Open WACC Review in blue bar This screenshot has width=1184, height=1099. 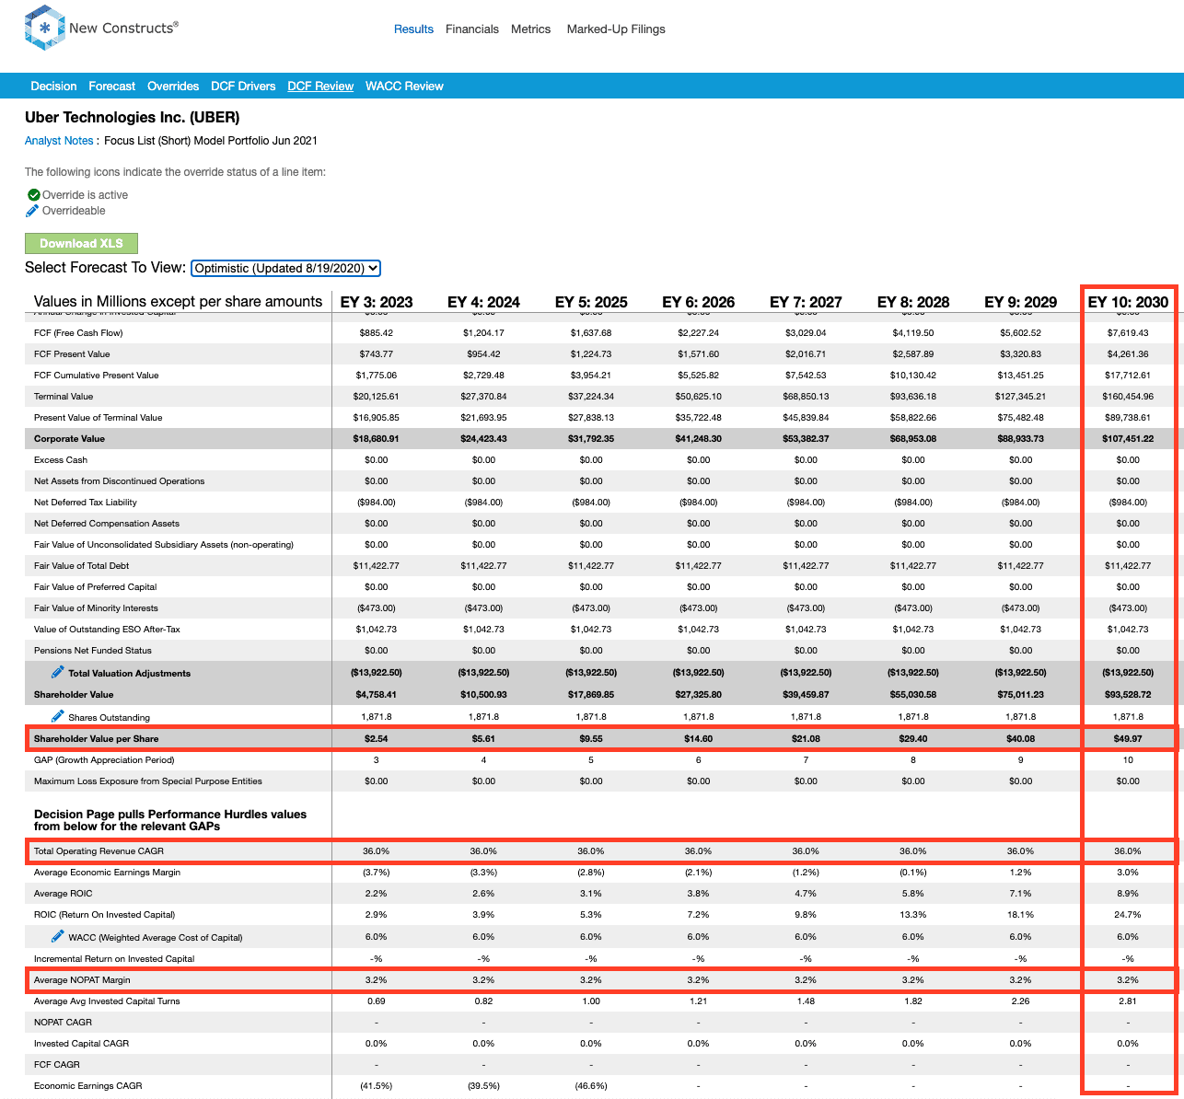point(404,87)
